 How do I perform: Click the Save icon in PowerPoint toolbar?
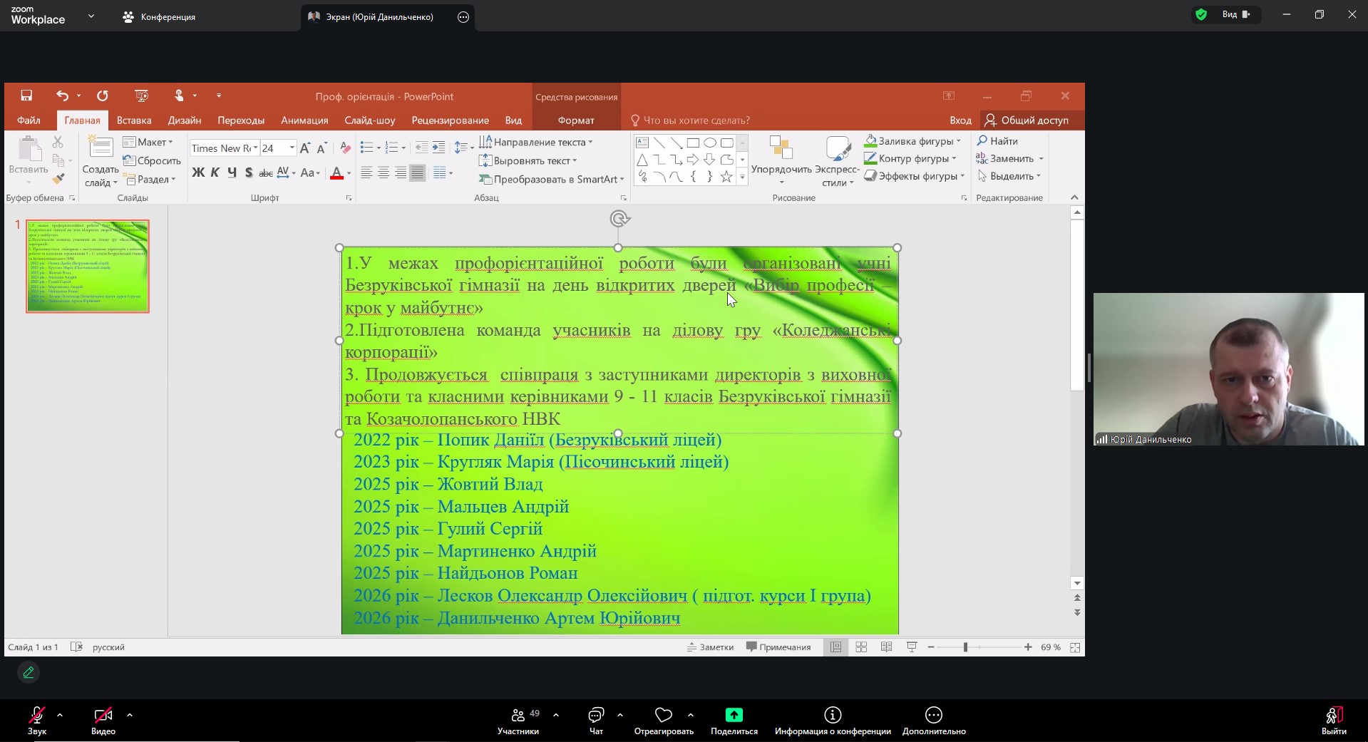coord(26,96)
